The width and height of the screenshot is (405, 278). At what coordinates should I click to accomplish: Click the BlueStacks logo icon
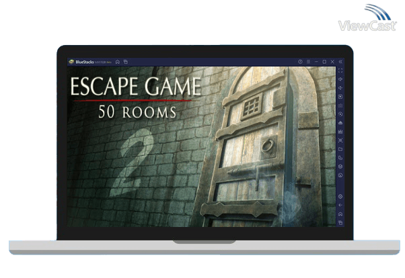coord(71,62)
